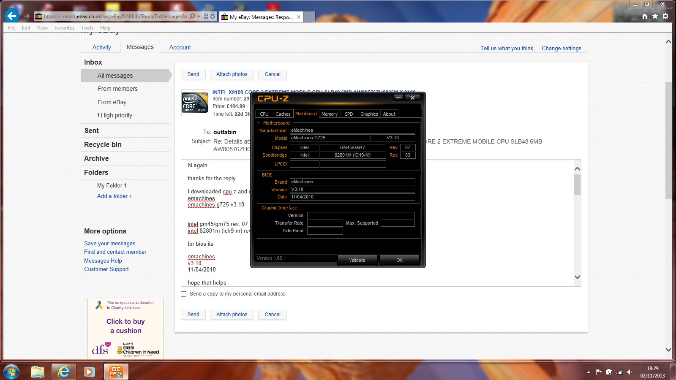Viewport: 676px width, 380px height.
Task: Switch to the Graphics tab in CPU-Z
Action: [369, 114]
